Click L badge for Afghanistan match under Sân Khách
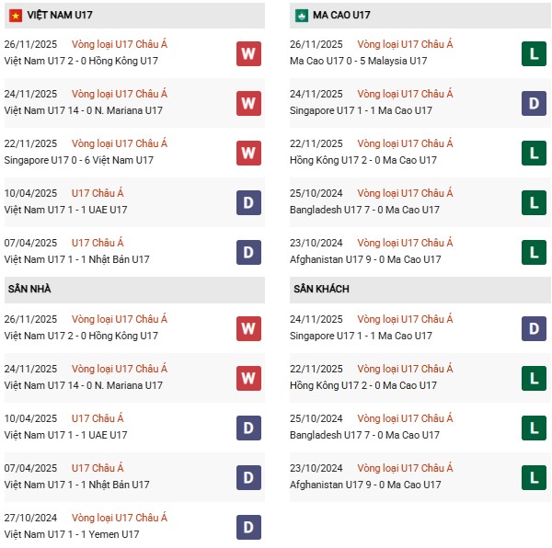552x548 pixels. pos(534,477)
